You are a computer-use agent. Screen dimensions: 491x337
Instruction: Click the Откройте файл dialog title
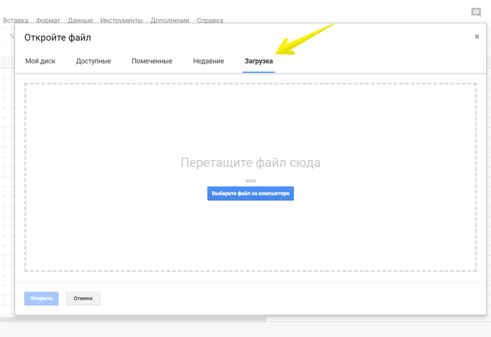[58, 38]
